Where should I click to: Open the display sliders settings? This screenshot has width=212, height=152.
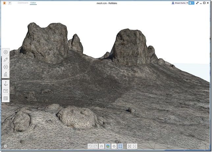(x=102, y=146)
